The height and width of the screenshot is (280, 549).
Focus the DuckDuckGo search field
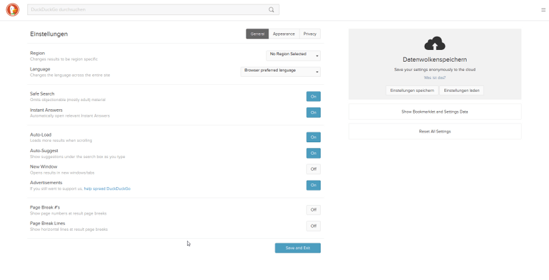(x=153, y=10)
